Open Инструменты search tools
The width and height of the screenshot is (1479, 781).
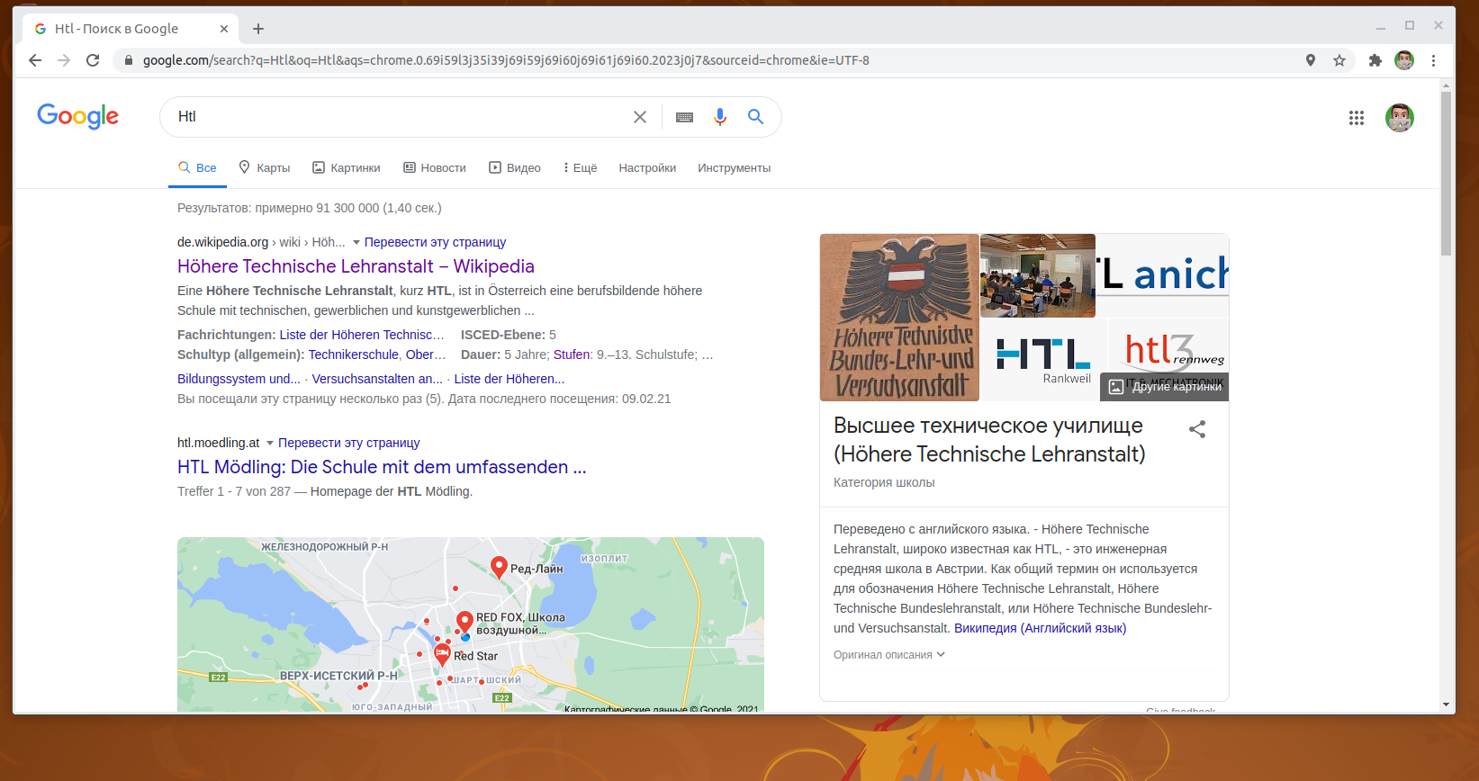[x=734, y=168]
